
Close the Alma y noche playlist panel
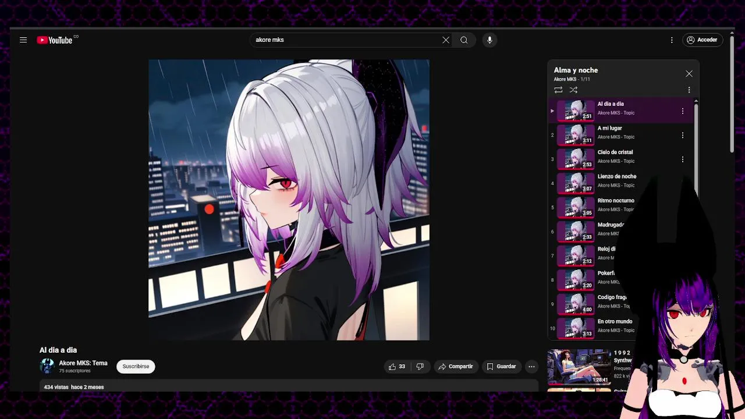(x=689, y=74)
